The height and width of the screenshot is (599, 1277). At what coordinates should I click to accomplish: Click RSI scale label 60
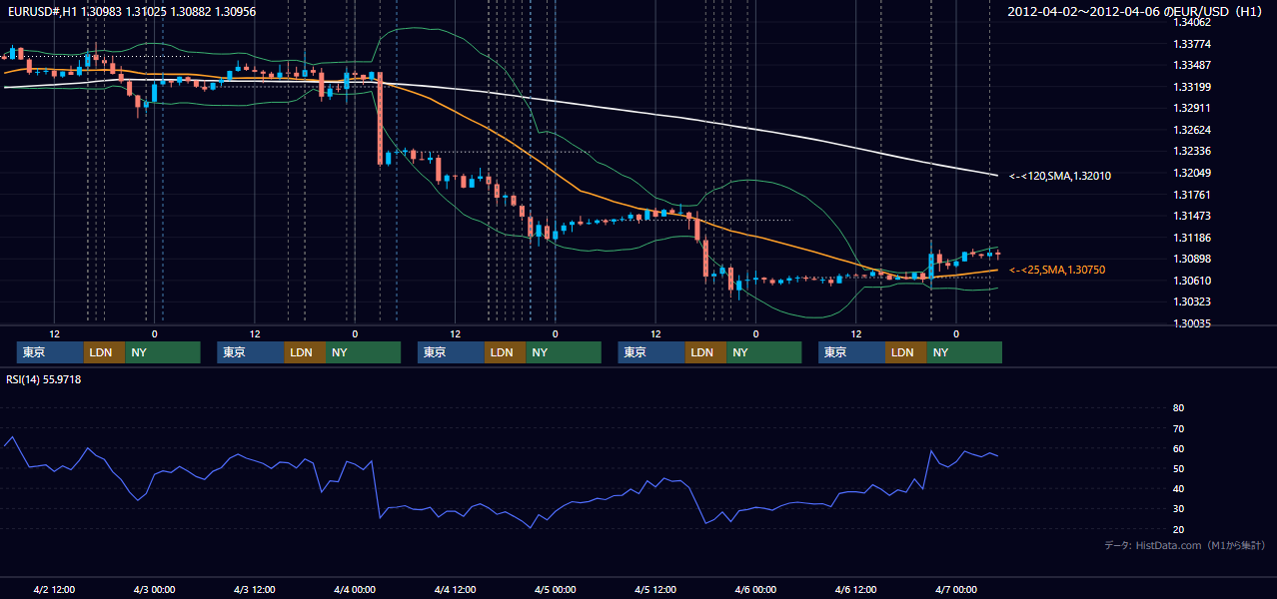point(1178,448)
